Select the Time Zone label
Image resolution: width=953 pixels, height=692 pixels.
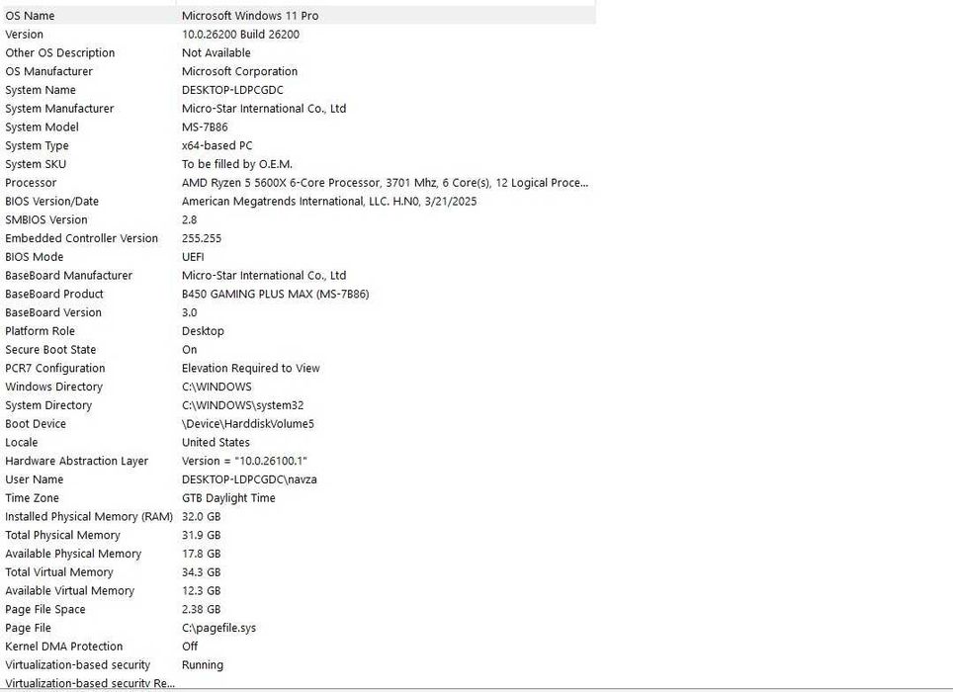[32, 497]
